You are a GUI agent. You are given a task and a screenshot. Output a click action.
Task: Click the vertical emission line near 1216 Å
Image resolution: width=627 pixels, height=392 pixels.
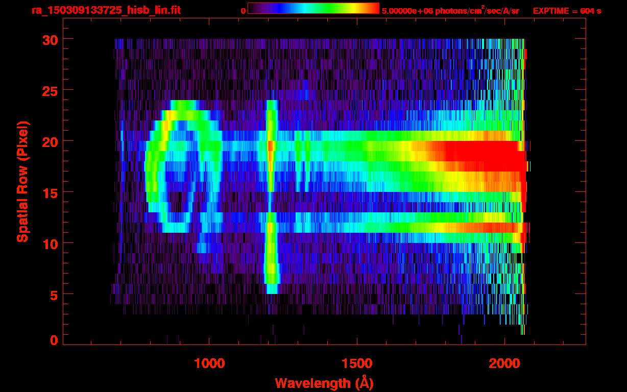271,197
